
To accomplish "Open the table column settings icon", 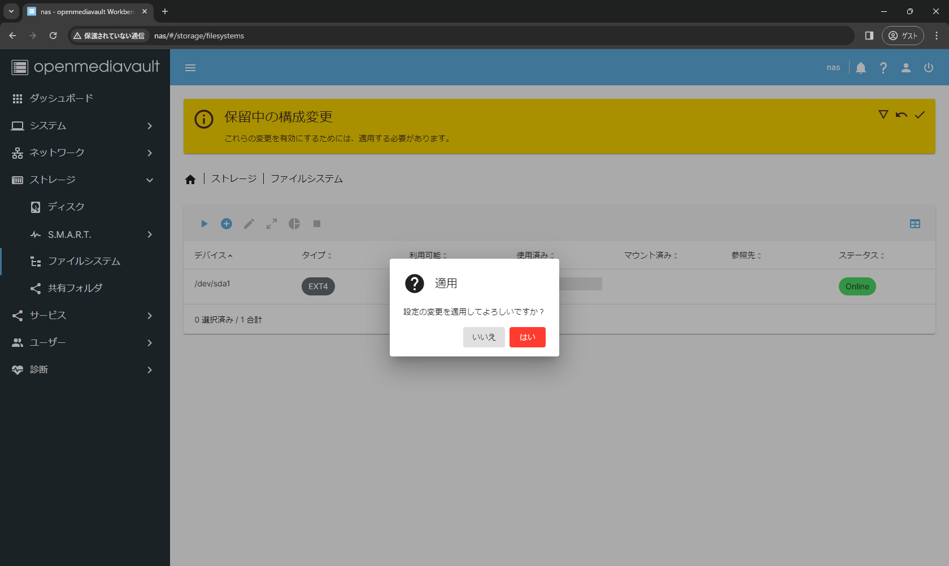I will pyautogui.click(x=915, y=224).
